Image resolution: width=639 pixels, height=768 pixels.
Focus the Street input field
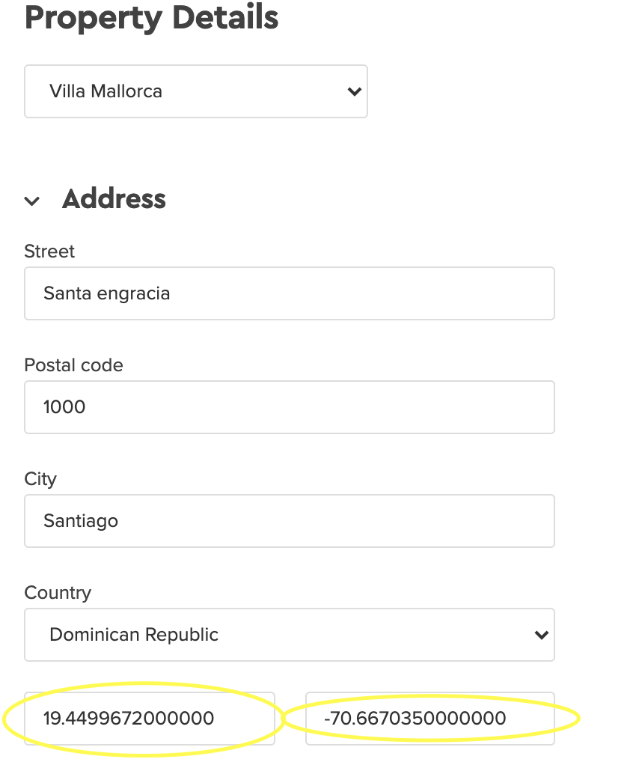[290, 293]
